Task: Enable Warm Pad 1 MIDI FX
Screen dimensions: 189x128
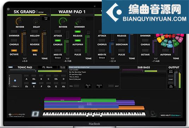Action: click(x=58, y=50)
